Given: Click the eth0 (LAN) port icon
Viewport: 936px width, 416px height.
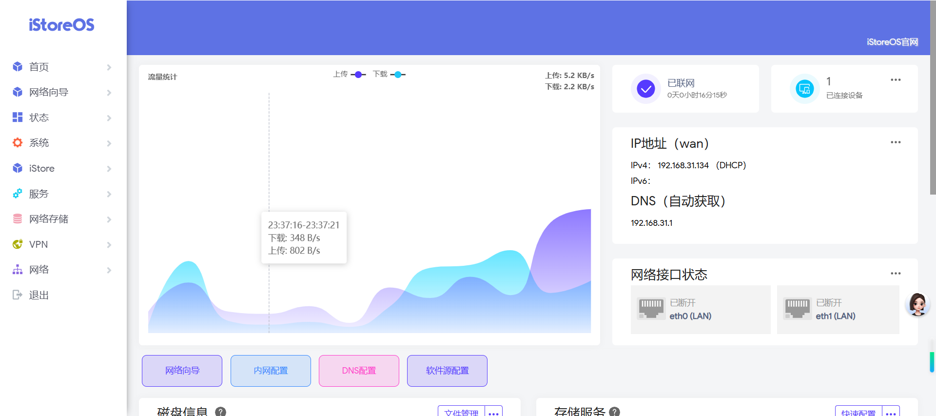Looking at the screenshot, I should (x=651, y=309).
